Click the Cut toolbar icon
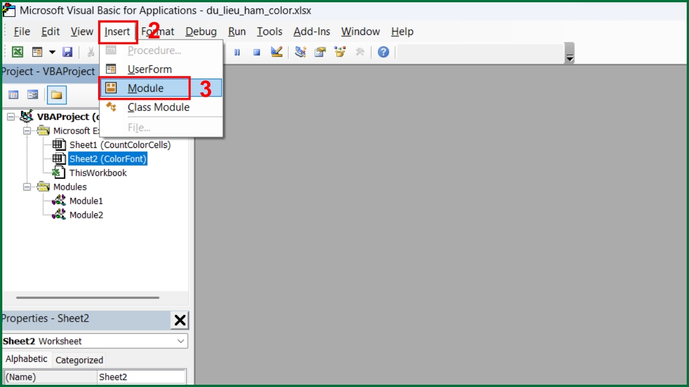The height and width of the screenshot is (387, 689). tap(91, 52)
